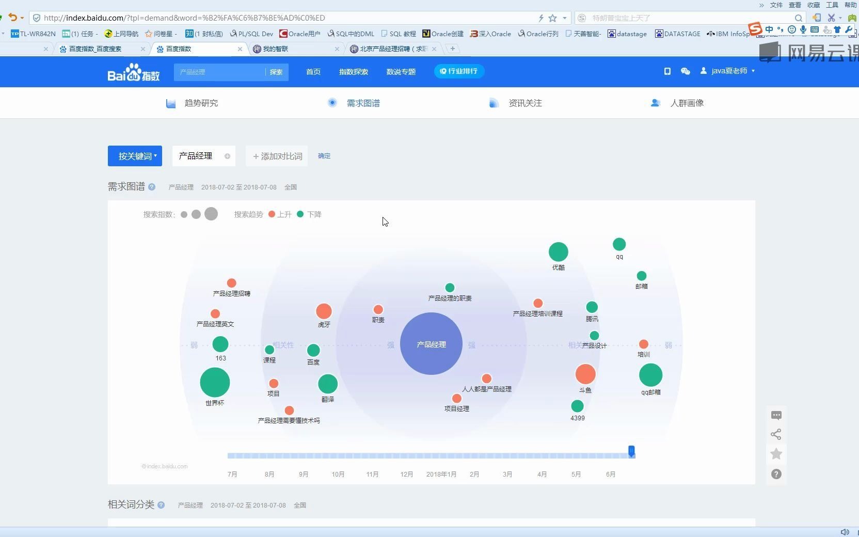Select the 斗鱼 bubble in the graph
Screen dimensions: 859x537
click(x=585, y=374)
